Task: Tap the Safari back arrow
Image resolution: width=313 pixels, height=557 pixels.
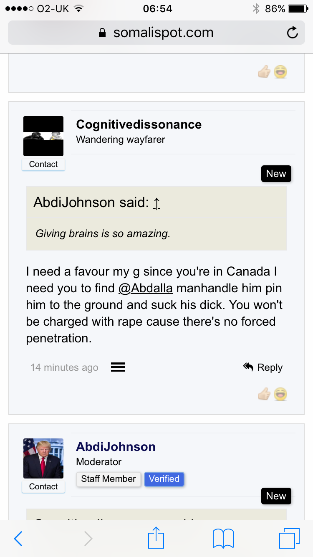Action: coord(18,539)
